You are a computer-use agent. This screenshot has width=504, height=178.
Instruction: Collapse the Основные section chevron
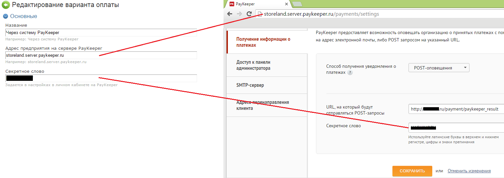pos(5,16)
